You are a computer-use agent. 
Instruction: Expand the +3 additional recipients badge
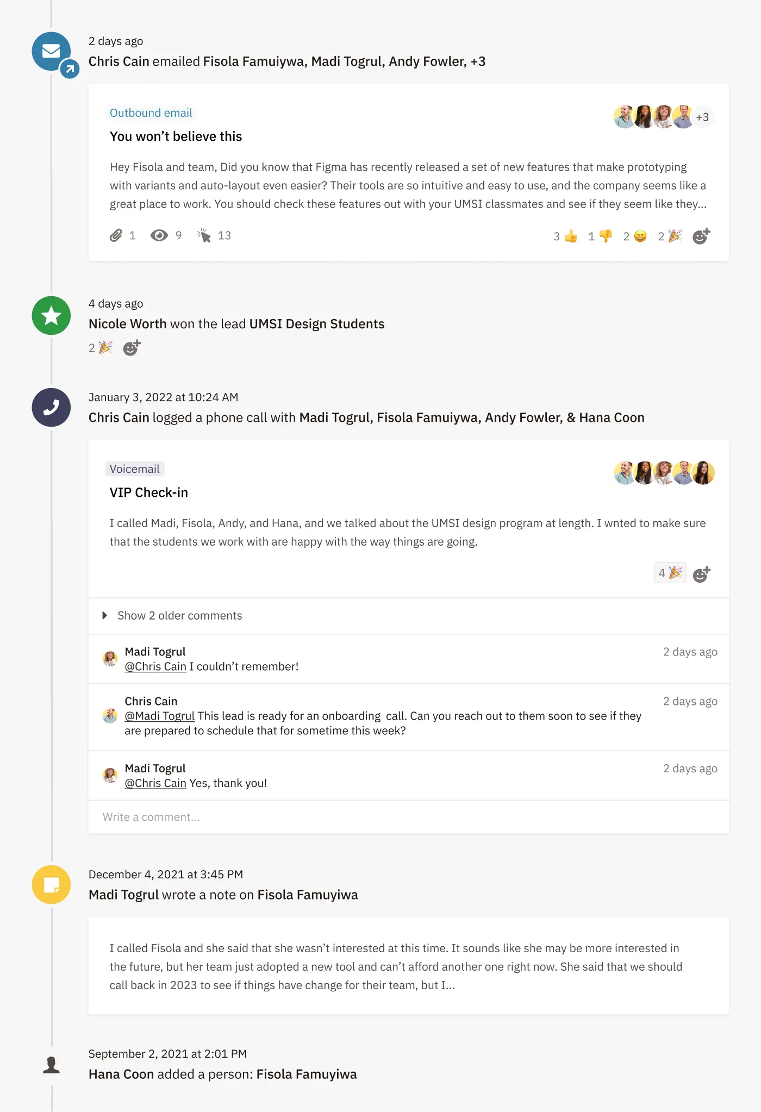[x=702, y=117]
